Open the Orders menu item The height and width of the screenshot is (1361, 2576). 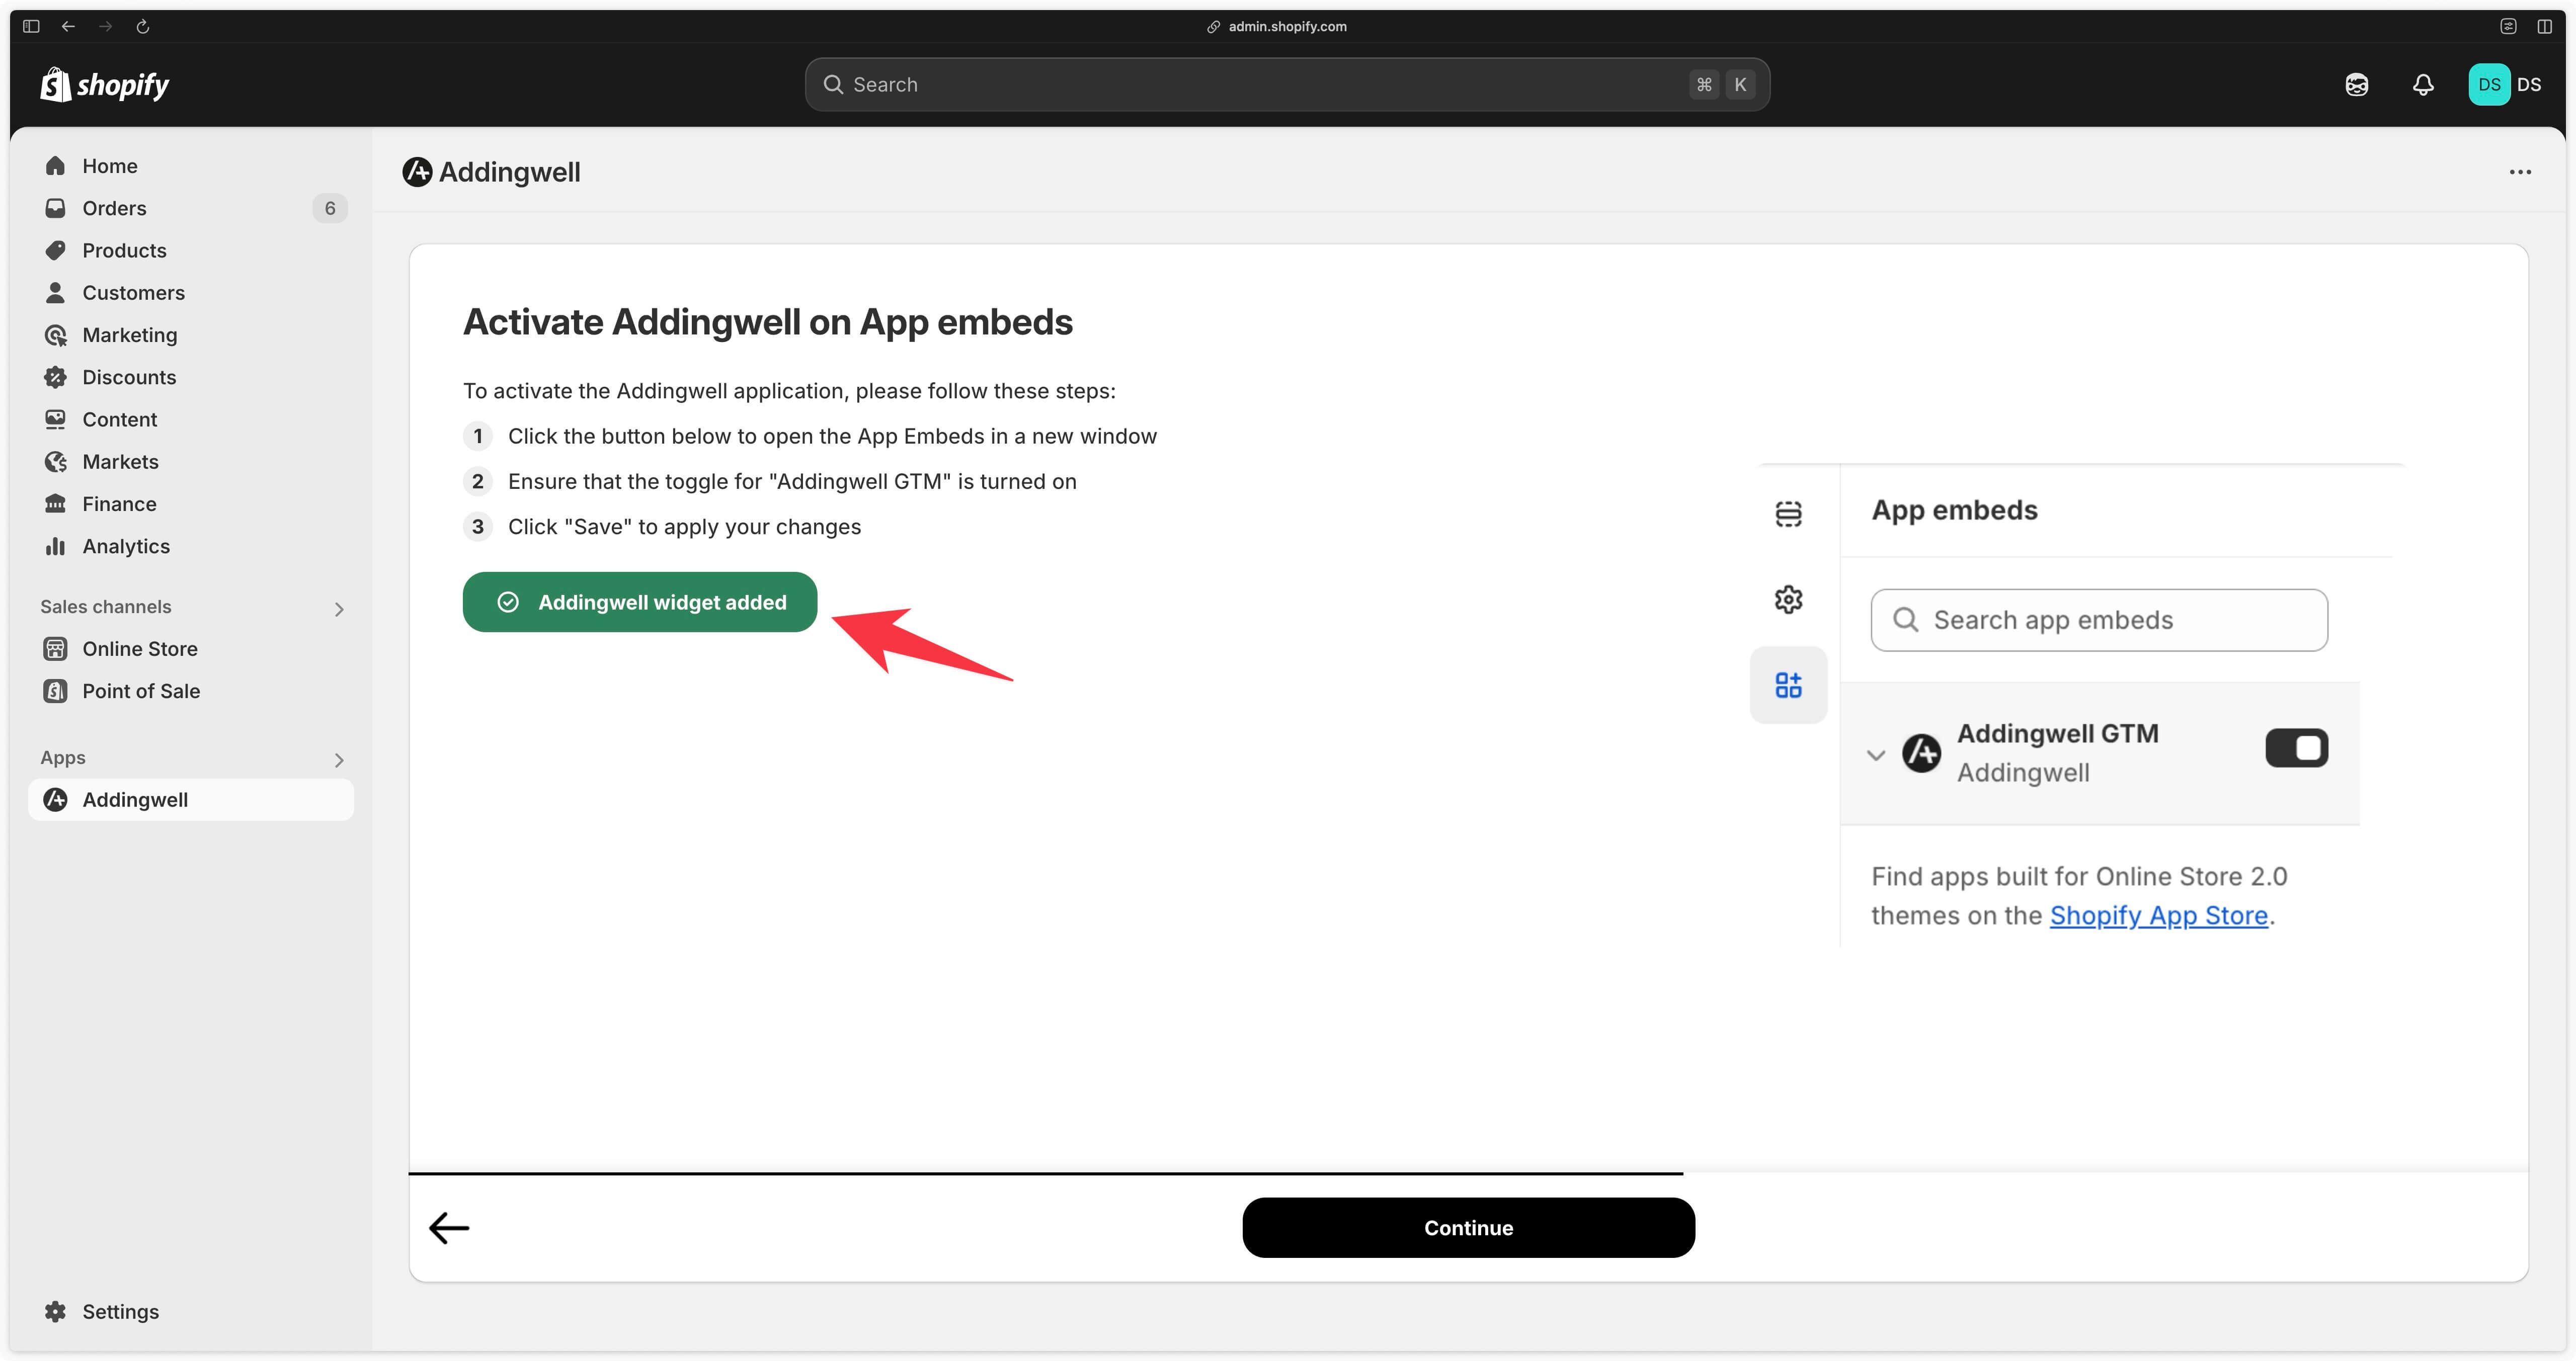191,208
